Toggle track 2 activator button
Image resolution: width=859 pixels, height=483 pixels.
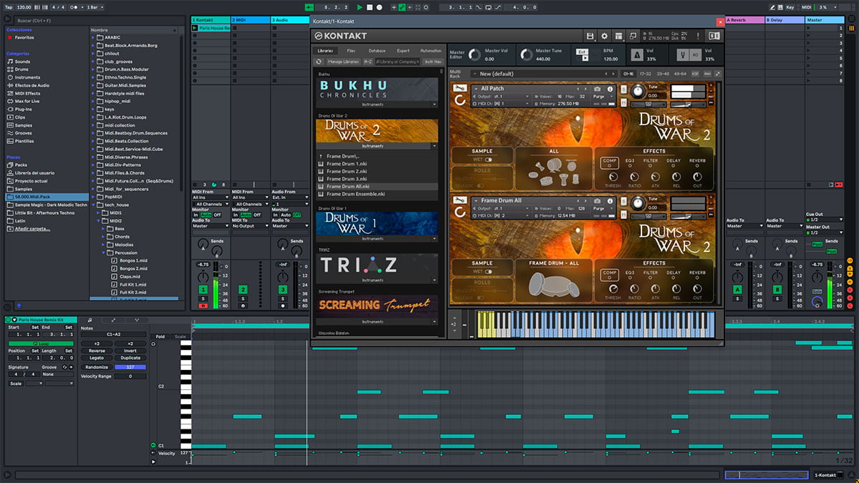click(243, 289)
